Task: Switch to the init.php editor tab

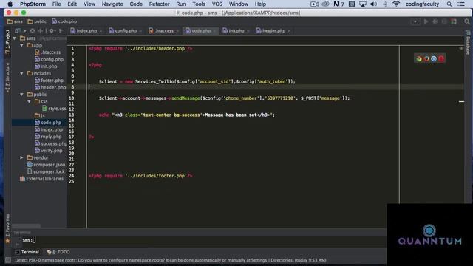Action: click(236, 31)
